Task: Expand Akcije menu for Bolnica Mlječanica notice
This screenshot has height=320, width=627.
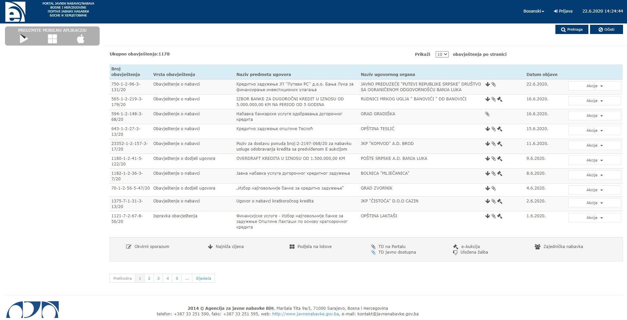Action: (594, 175)
